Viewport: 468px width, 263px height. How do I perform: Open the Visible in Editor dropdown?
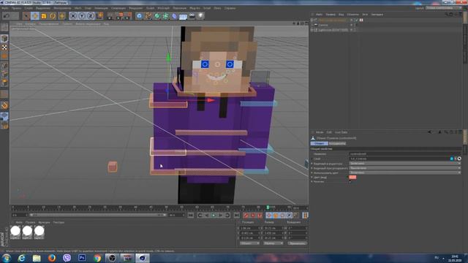[x=405, y=164]
